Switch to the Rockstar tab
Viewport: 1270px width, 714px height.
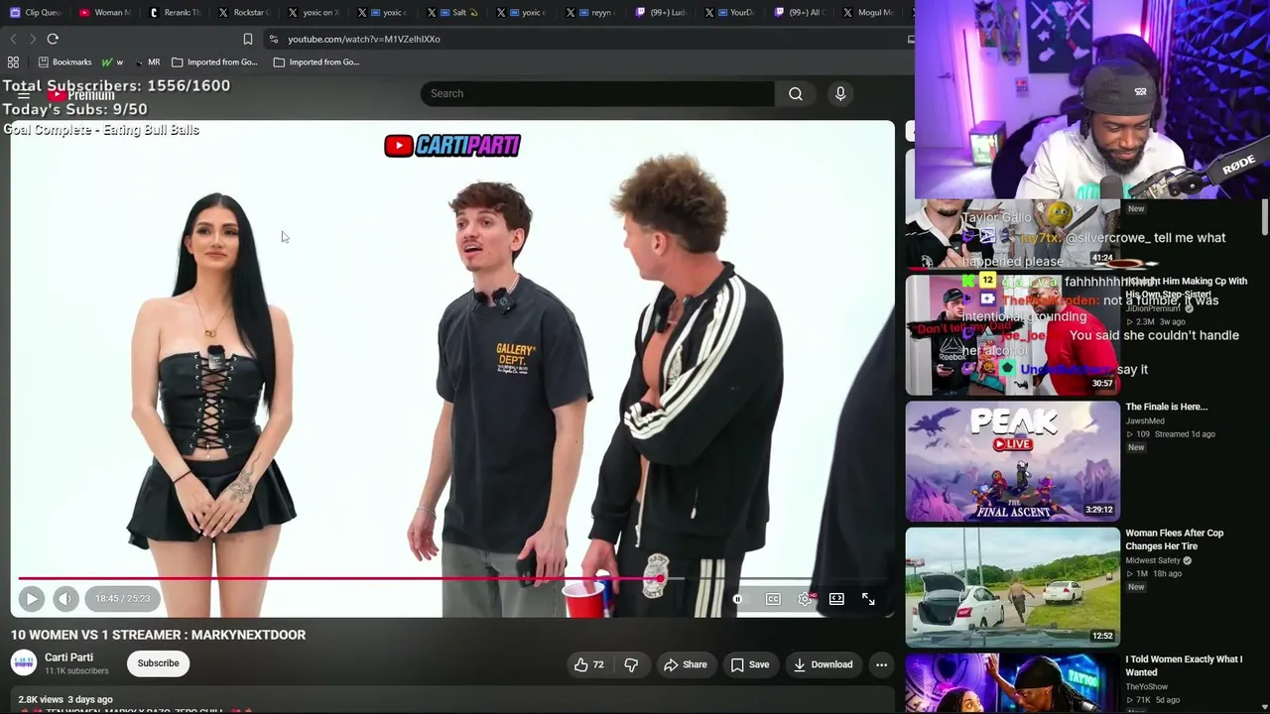click(244, 12)
